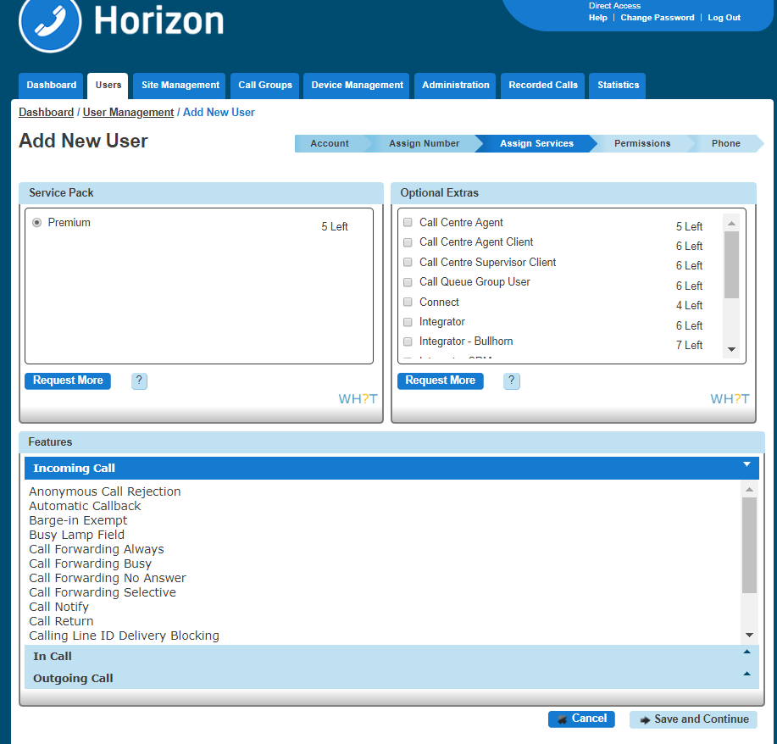This screenshot has height=744, width=777.
Task: Go to the Call Groups tab
Action: [265, 86]
